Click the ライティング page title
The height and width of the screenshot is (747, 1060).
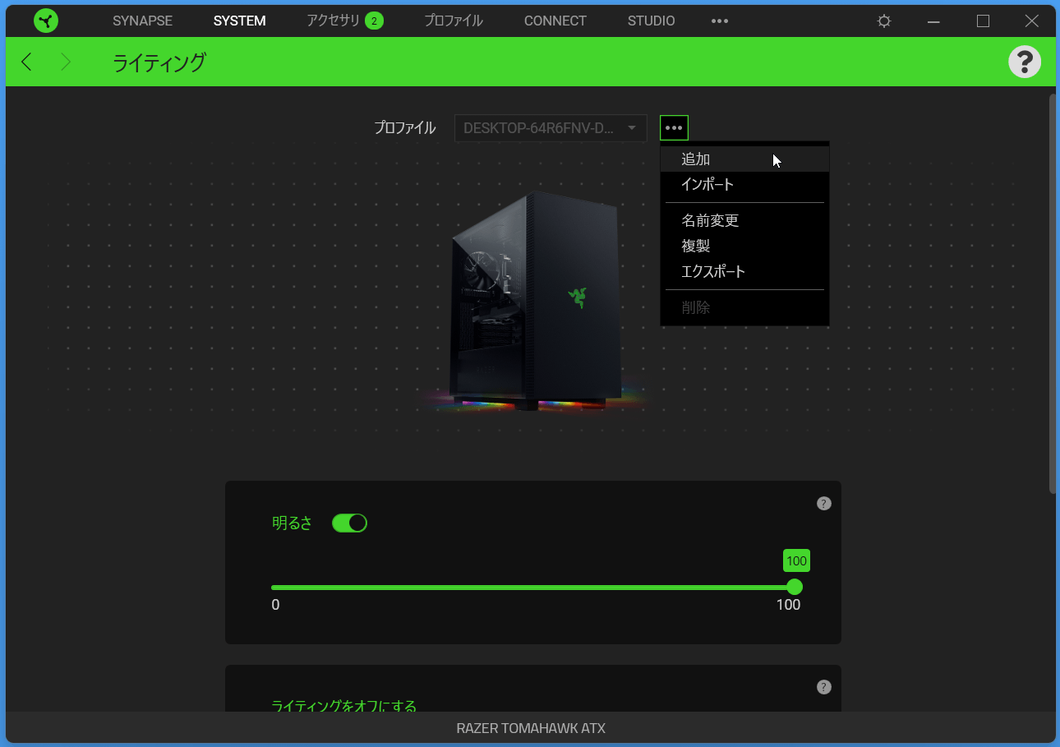coord(159,62)
